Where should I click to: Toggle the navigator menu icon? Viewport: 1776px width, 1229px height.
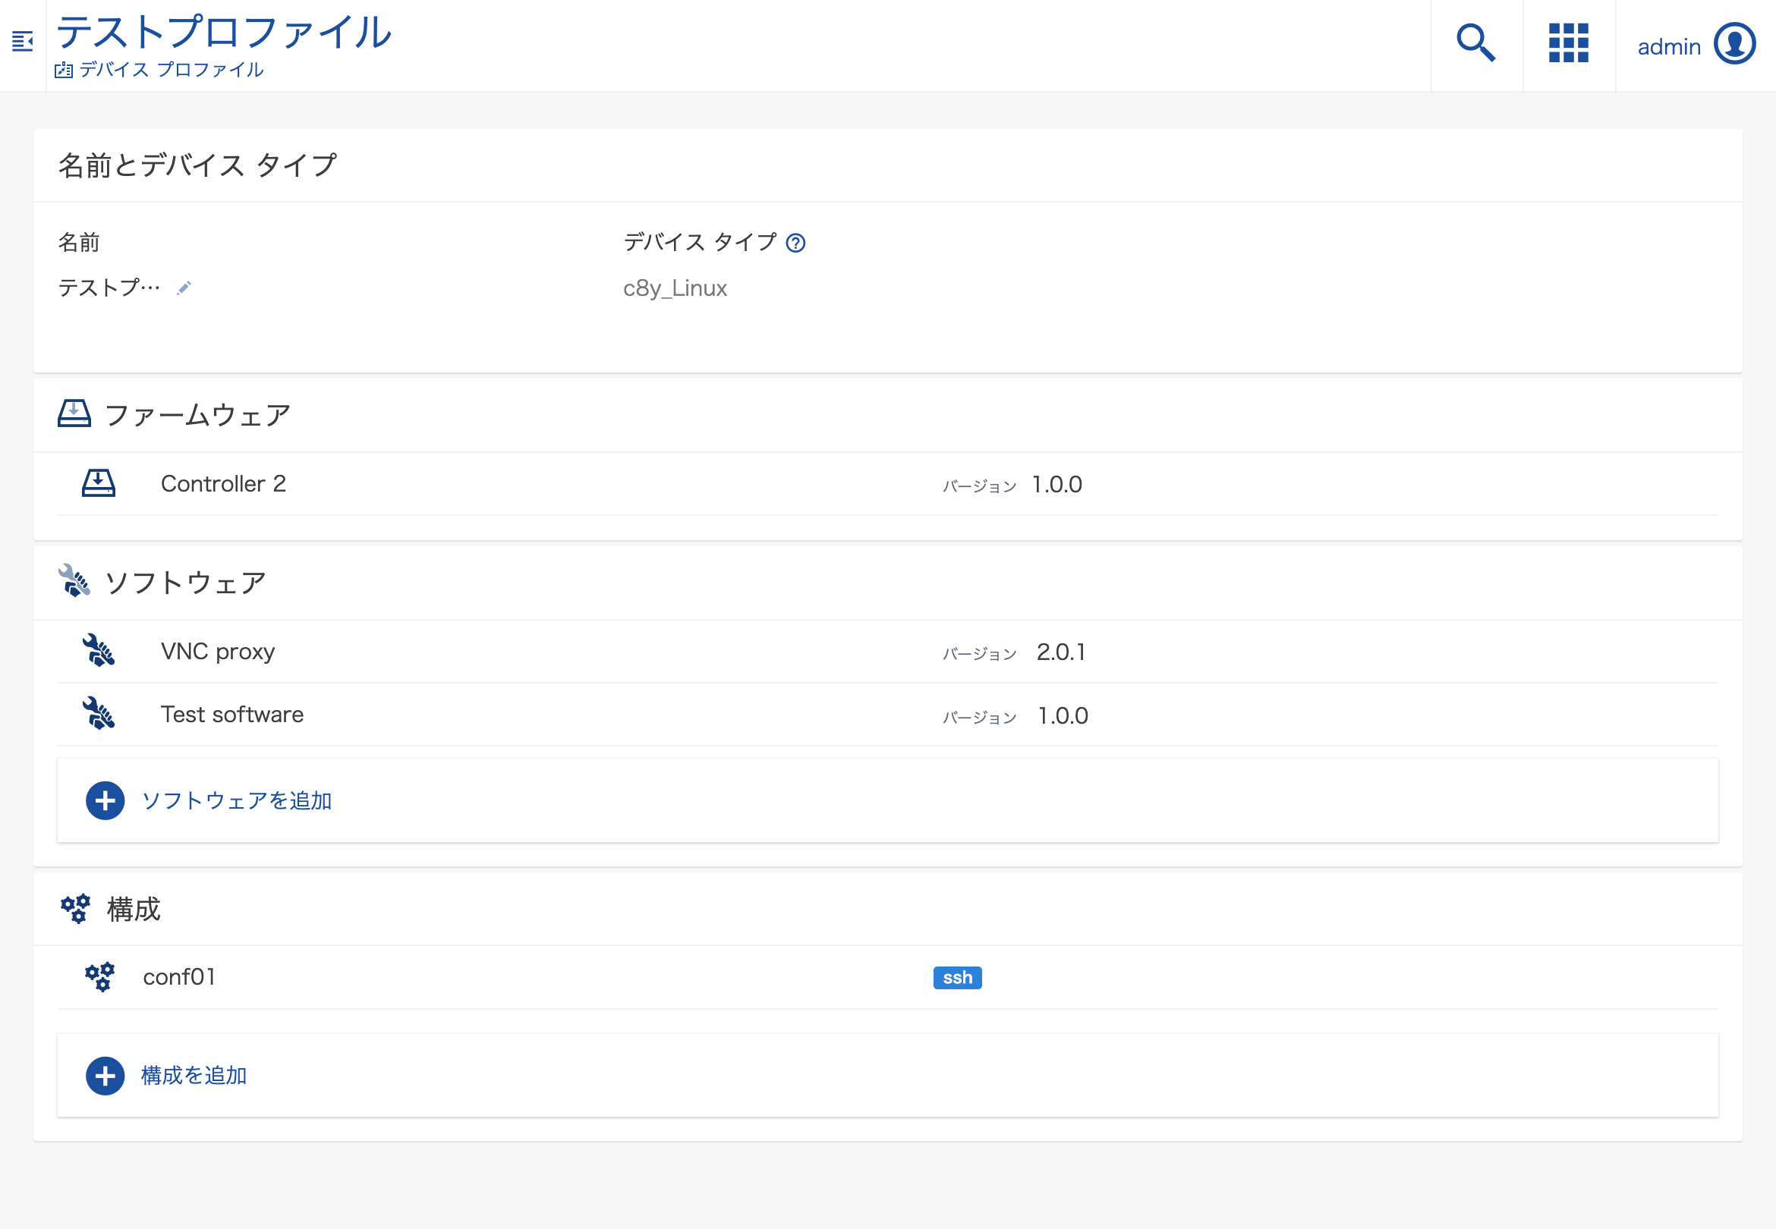[x=22, y=42]
